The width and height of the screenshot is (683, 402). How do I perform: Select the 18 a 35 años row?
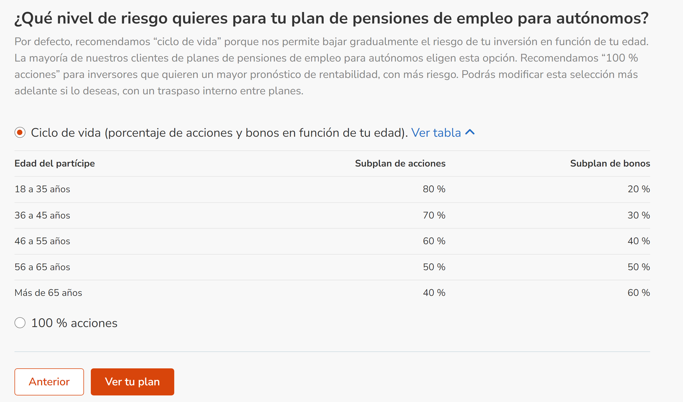[332, 189]
